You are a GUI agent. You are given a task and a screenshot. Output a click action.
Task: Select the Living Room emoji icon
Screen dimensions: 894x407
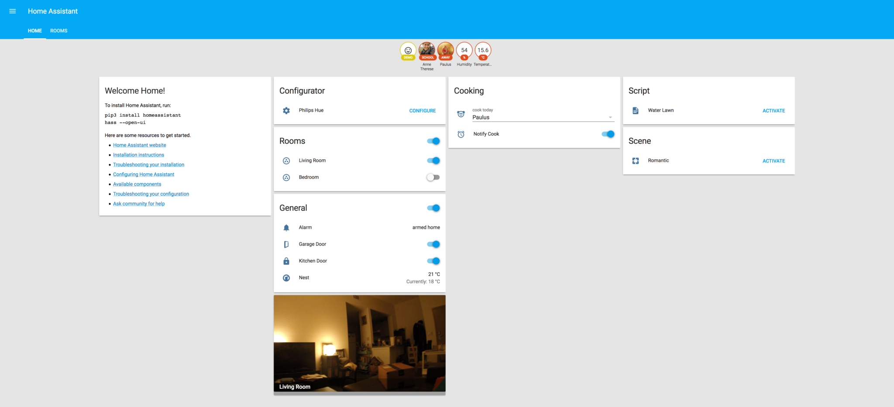click(x=286, y=160)
